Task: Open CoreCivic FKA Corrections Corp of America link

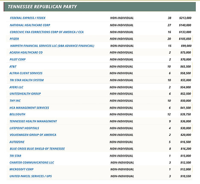Action: tap(47, 32)
